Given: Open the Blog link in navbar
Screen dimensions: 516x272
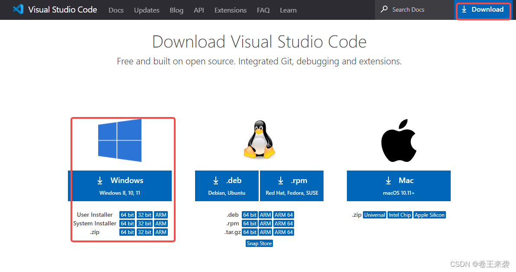Looking at the screenshot, I should (x=176, y=10).
